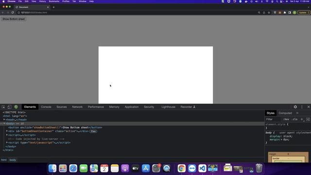
Task: Expand the text/javascript script node
Action: point(7,142)
